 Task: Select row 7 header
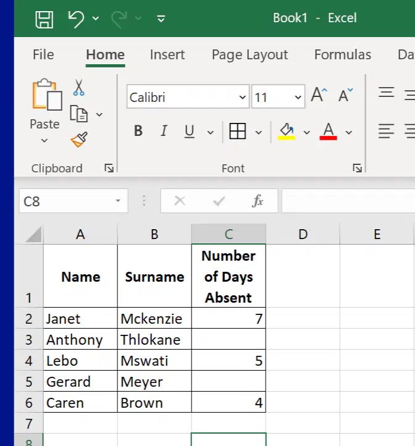29,423
